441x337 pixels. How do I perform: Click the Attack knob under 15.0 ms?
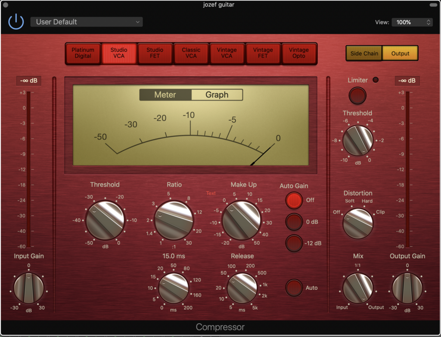[x=174, y=288]
